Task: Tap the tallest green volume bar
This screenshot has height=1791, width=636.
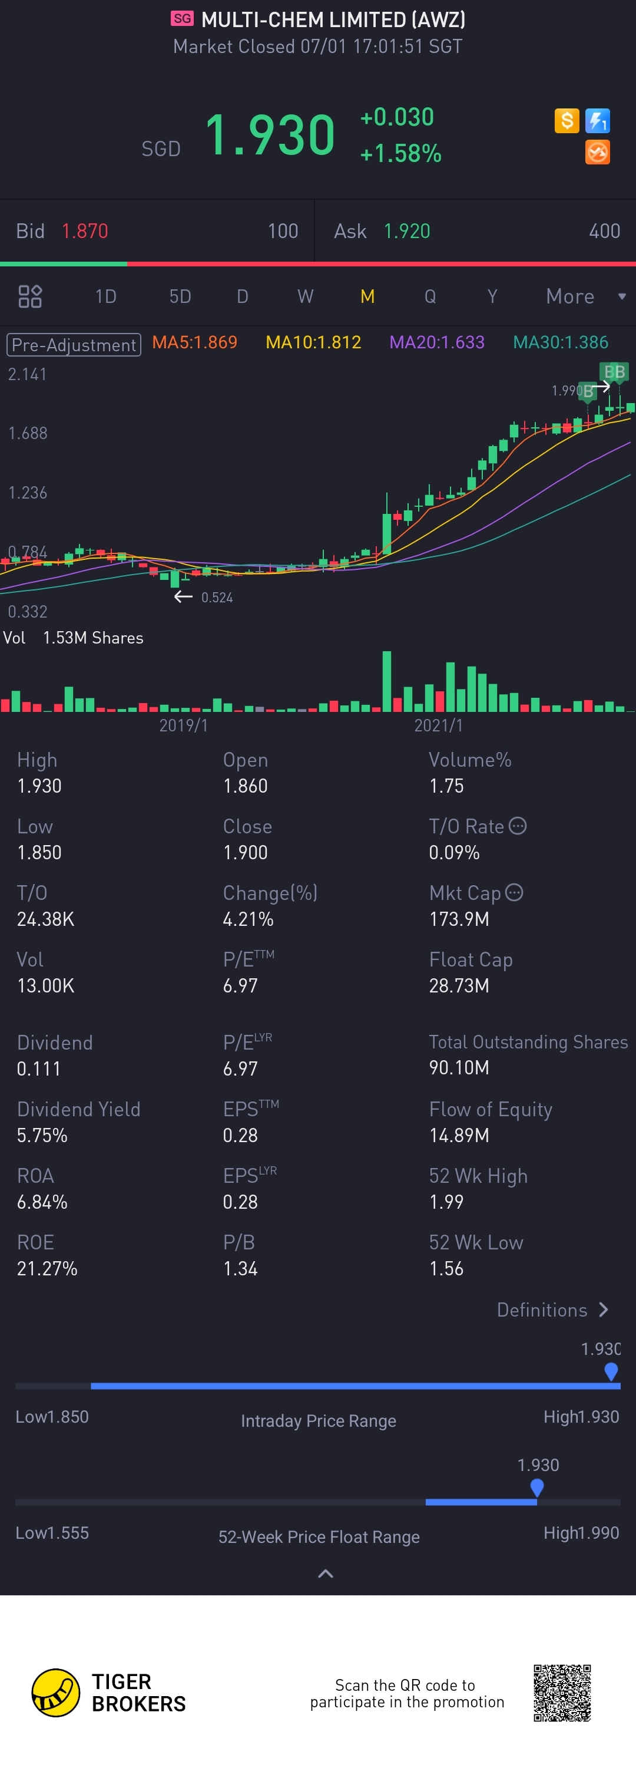Action: tap(386, 681)
